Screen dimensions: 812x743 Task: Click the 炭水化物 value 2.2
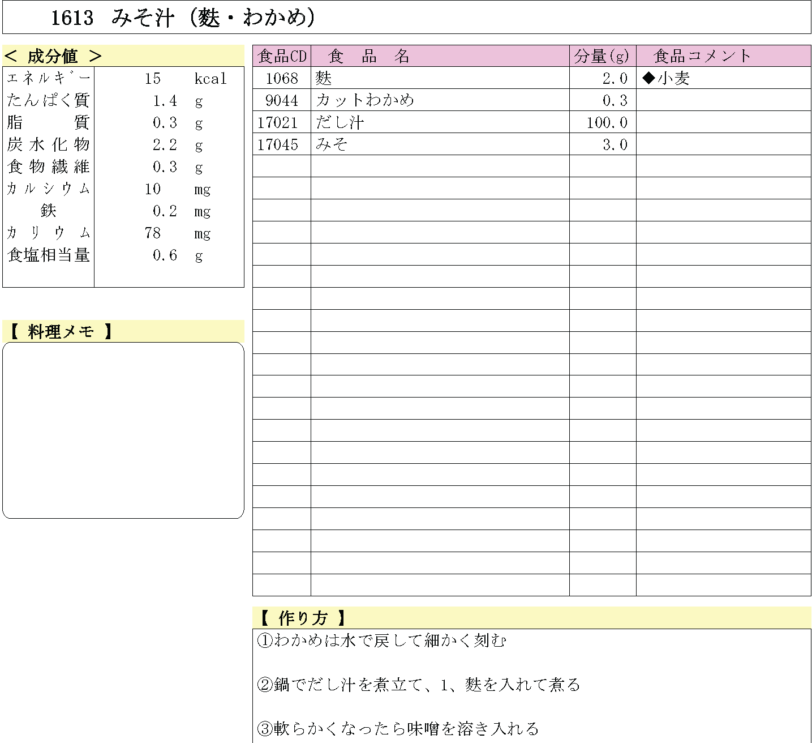(x=165, y=145)
